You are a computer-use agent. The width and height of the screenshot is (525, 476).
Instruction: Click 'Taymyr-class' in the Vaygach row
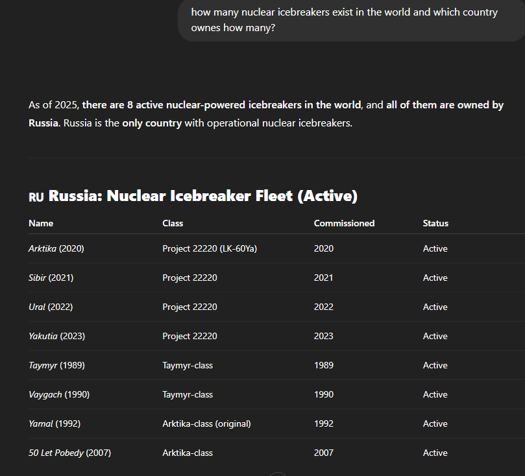pyautogui.click(x=188, y=394)
